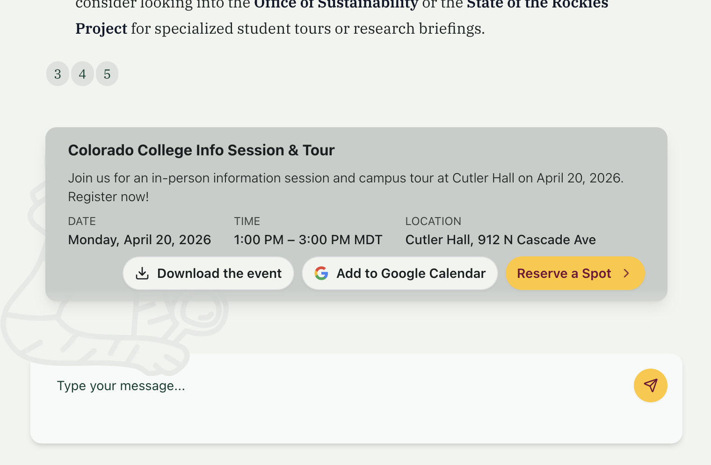Click the LOCATION field label in event card
Viewport: 711px width, 465px height.
(433, 221)
